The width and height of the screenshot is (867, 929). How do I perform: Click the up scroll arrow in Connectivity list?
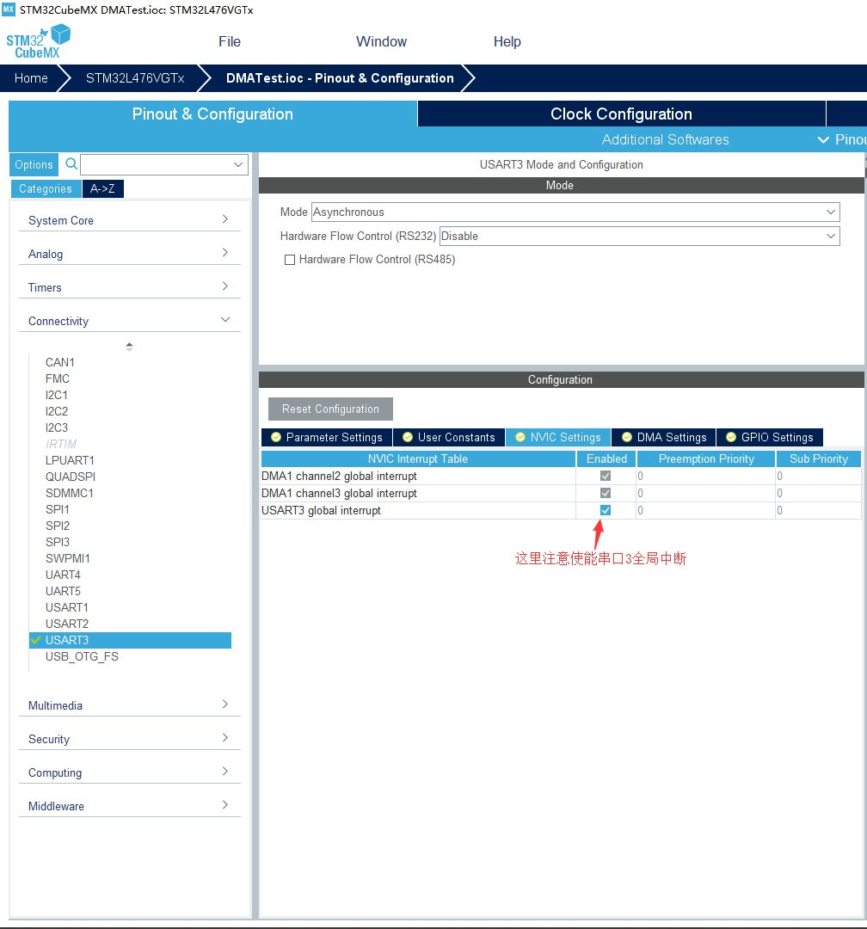[128, 345]
